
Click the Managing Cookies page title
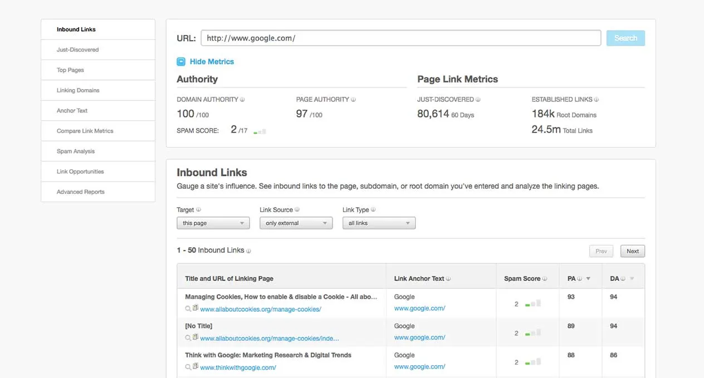coord(281,297)
